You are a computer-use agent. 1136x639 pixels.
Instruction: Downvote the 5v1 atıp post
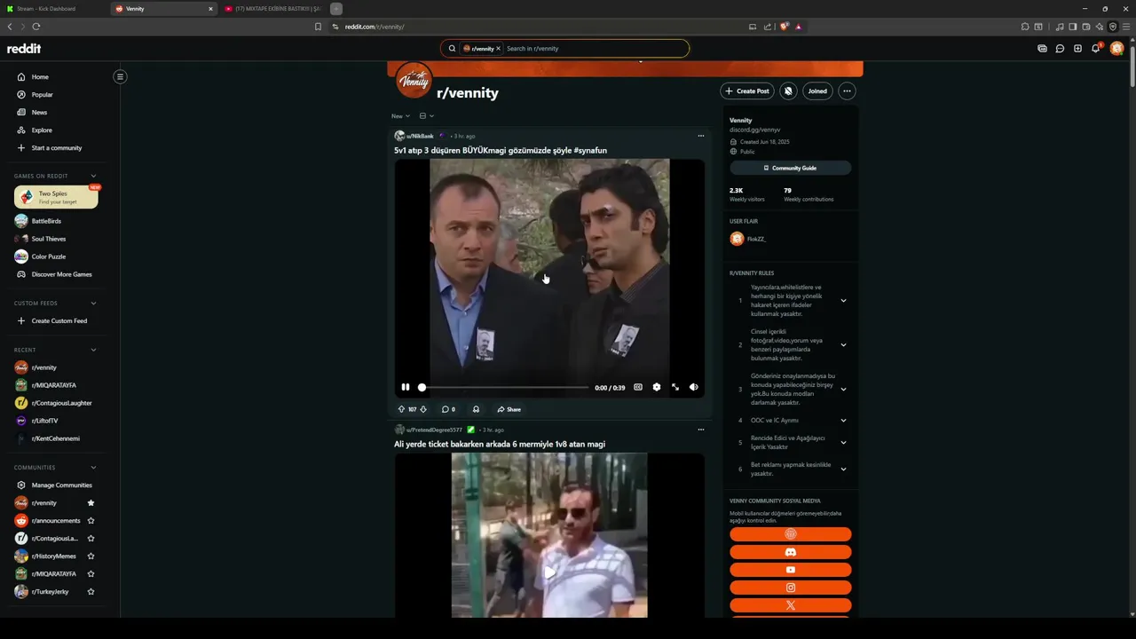pyautogui.click(x=423, y=409)
